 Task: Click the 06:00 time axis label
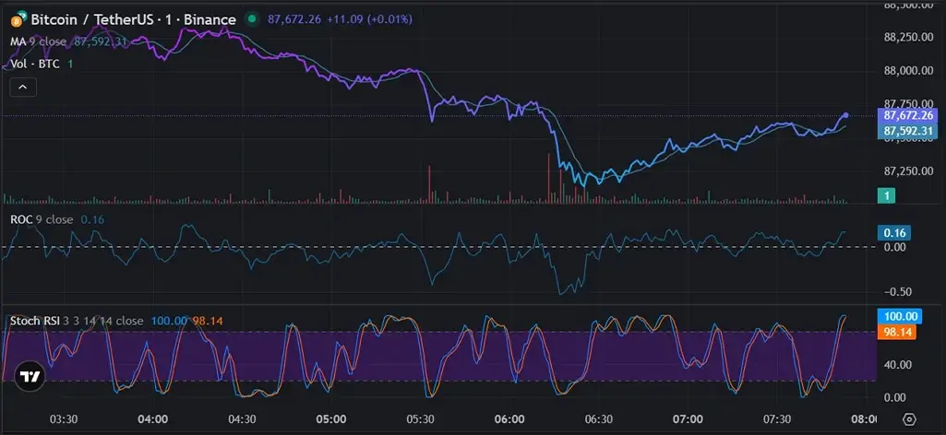tap(509, 419)
